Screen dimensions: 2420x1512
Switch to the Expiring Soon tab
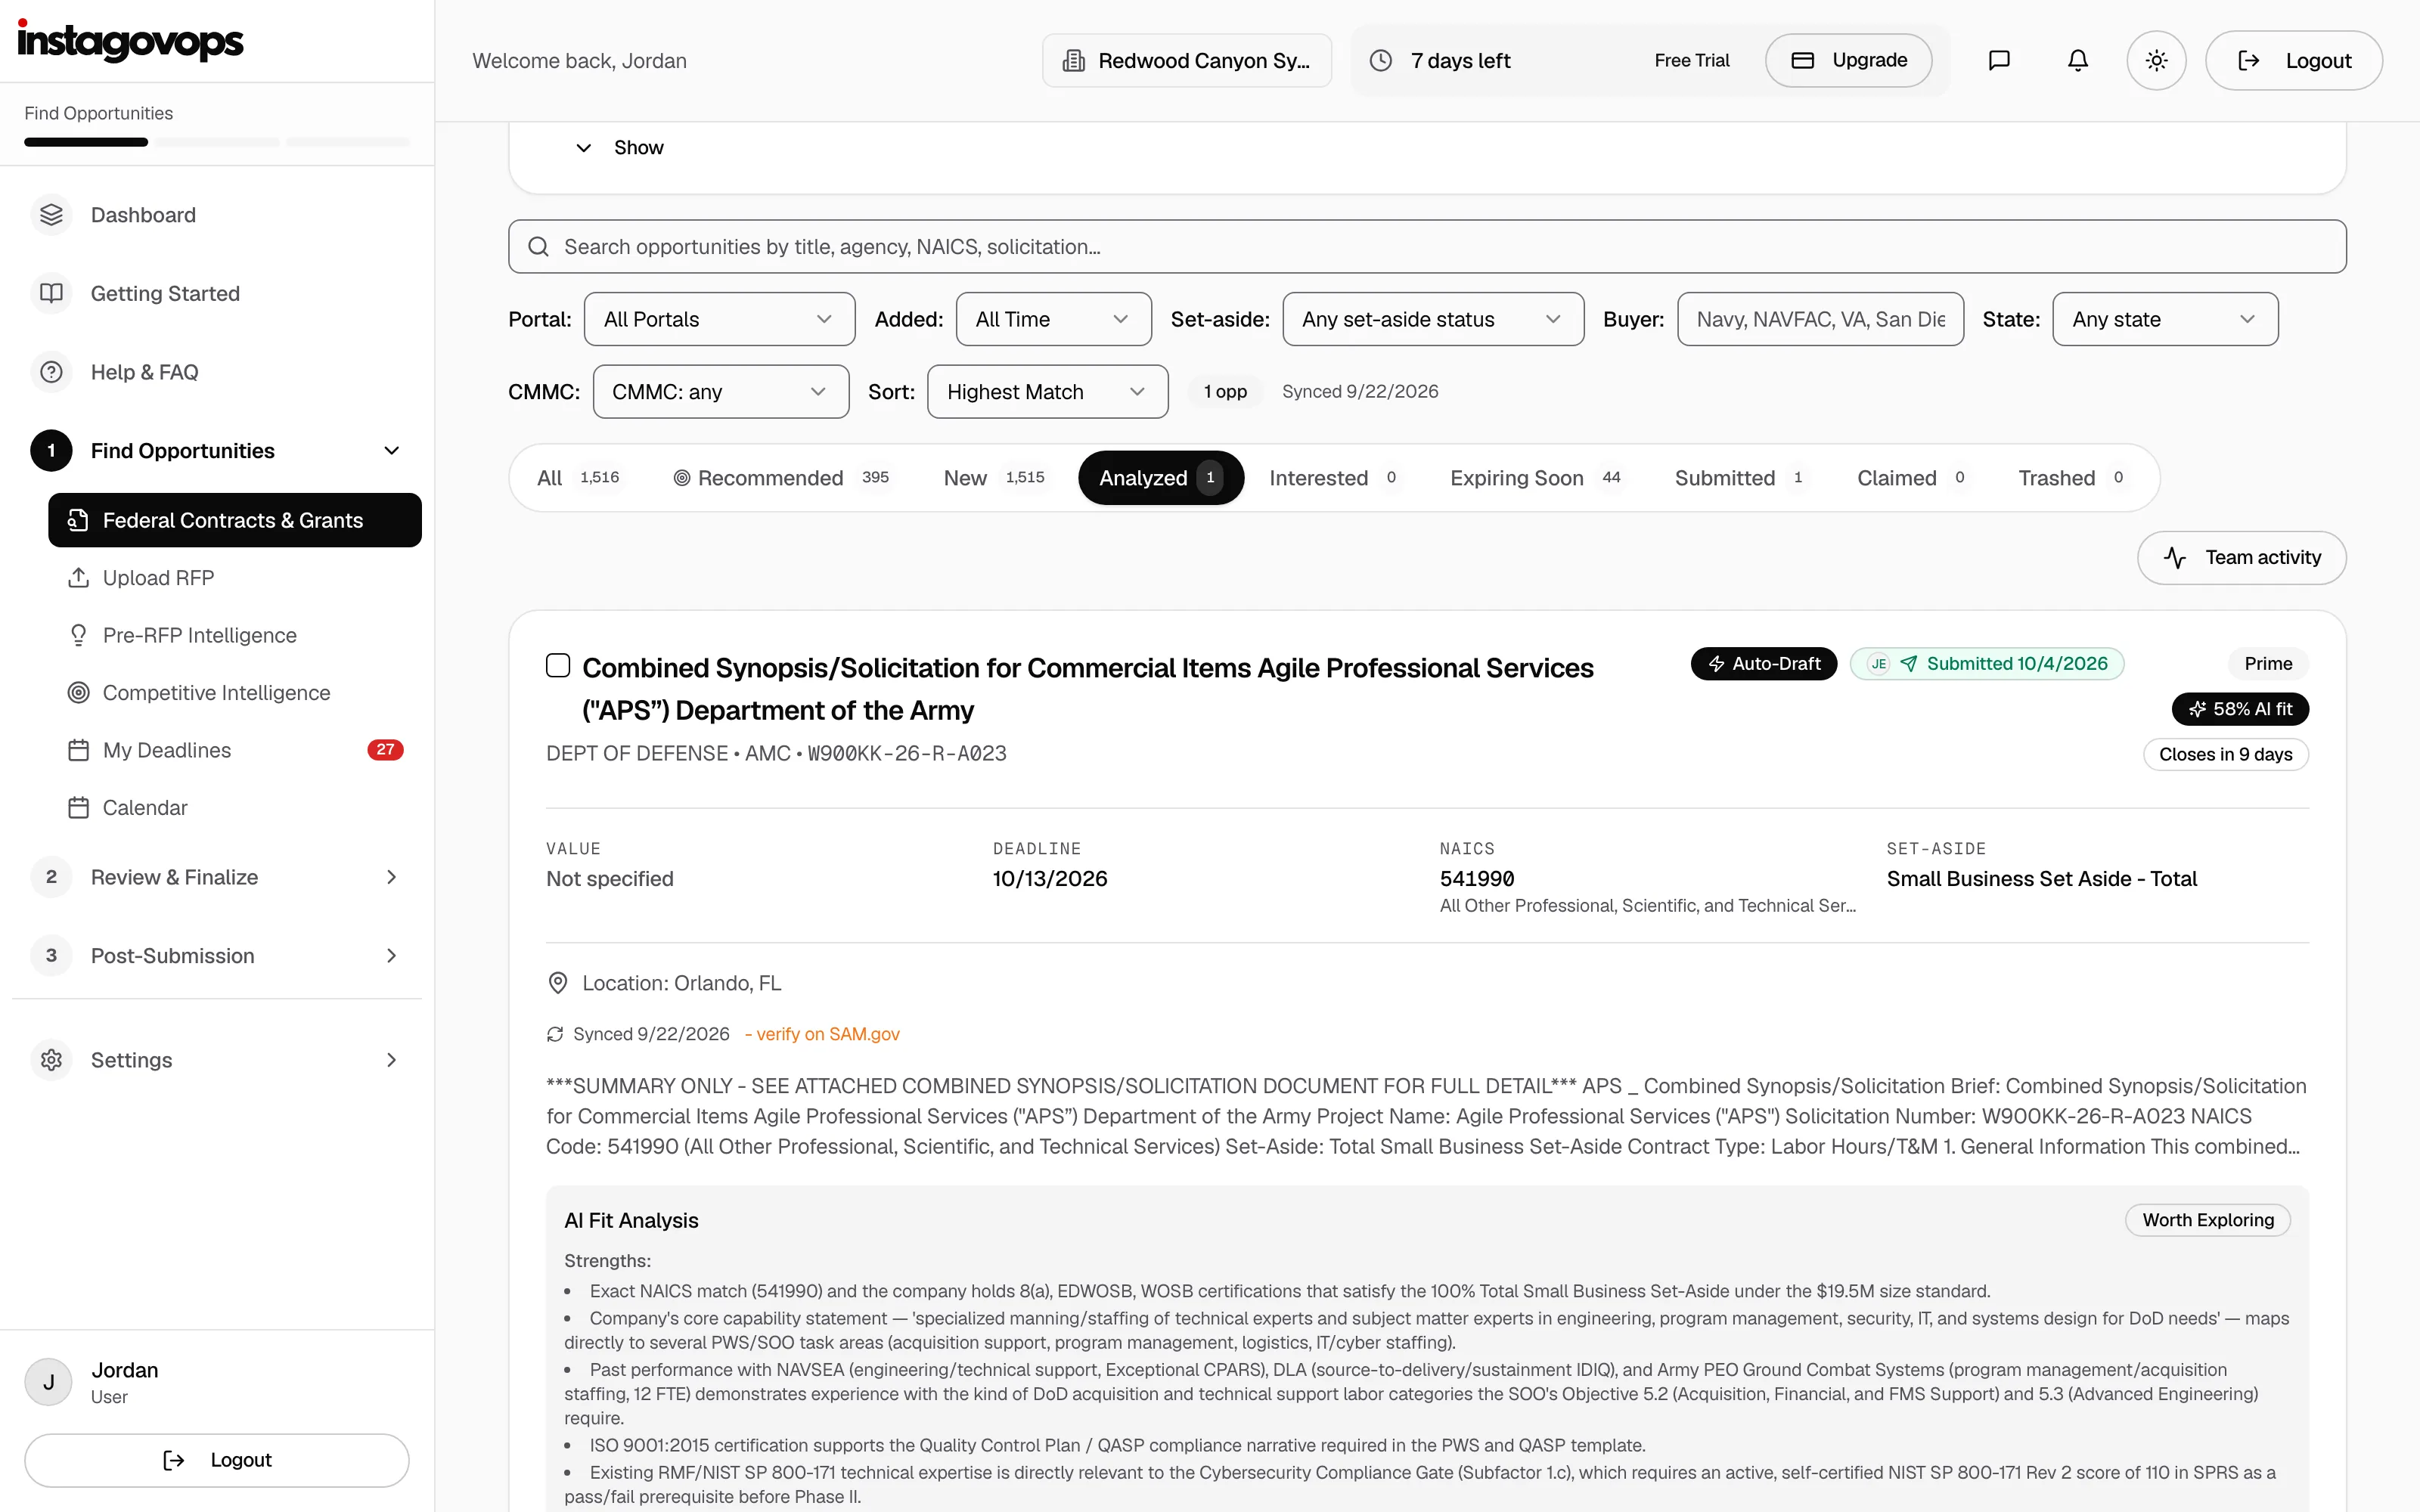[1537, 478]
